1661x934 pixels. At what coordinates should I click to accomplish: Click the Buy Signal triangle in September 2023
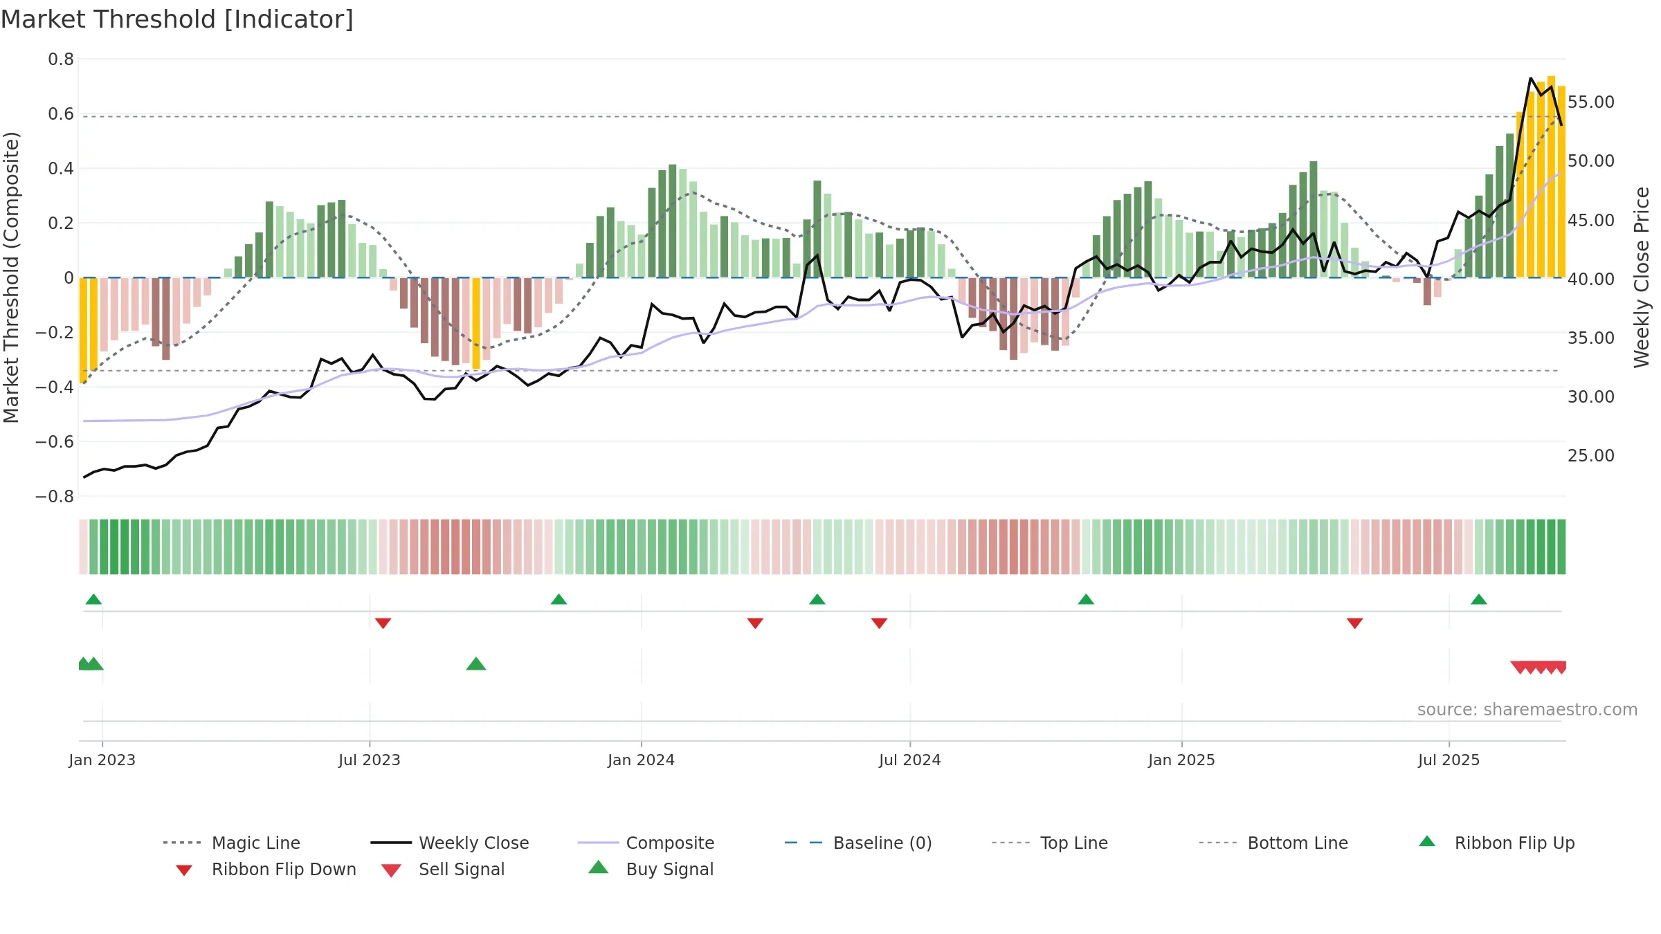476,664
